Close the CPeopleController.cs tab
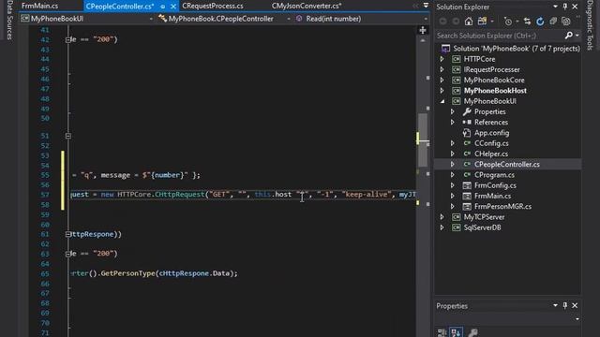The height and width of the screenshot is (337, 600). tap(173, 7)
